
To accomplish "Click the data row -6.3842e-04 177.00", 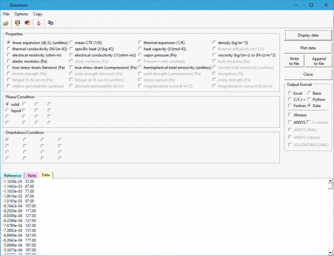I will pyautogui.click(x=19, y=240).
